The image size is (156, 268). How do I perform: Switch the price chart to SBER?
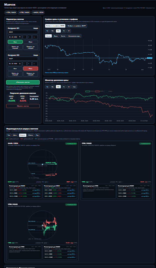[55, 26]
